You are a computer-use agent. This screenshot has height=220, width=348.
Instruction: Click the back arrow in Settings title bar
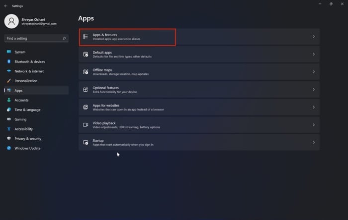click(x=6, y=6)
